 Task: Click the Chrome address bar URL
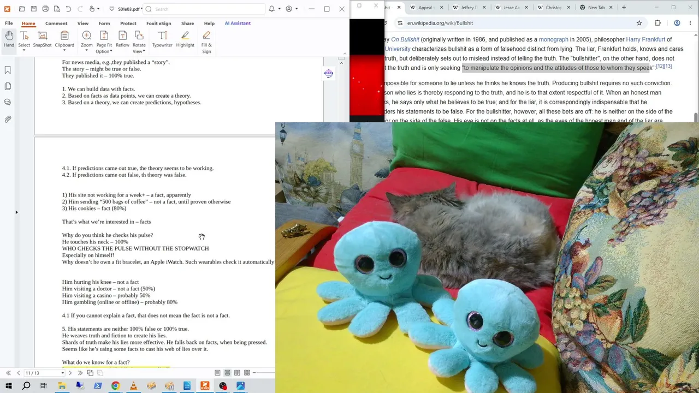440,23
